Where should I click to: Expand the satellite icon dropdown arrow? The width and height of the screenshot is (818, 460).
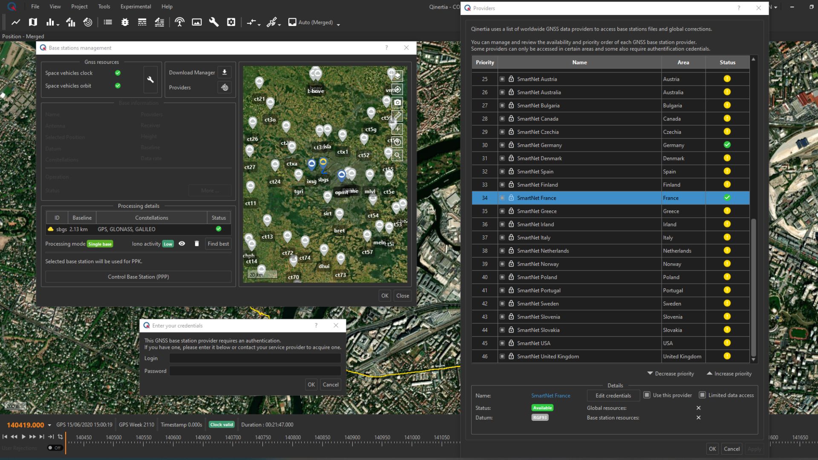pyautogui.click(x=279, y=25)
